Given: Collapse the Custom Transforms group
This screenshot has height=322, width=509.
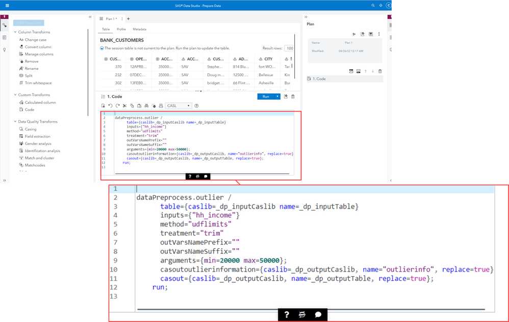Looking at the screenshot, I should (x=15, y=95).
